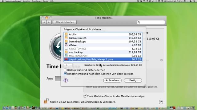Cancel the sheet with Abbrechen

(x=112, y=80)
